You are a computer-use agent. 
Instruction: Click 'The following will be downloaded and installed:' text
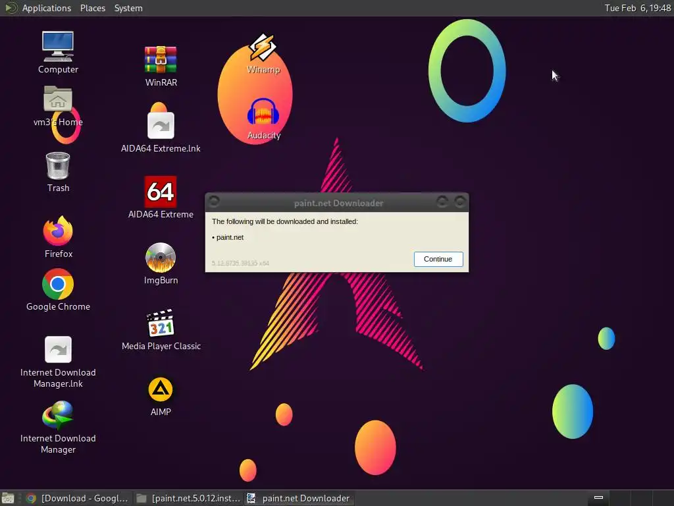(x=284, y=221)
